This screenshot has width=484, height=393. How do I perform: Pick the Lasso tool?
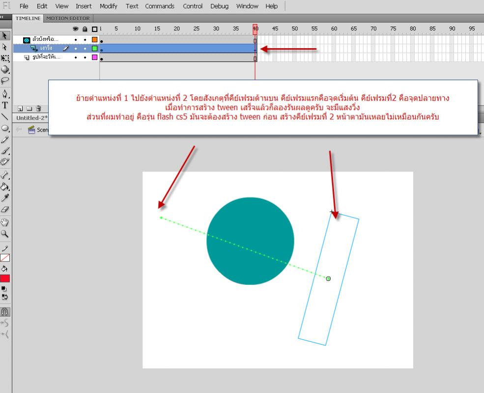click(5, 81)
